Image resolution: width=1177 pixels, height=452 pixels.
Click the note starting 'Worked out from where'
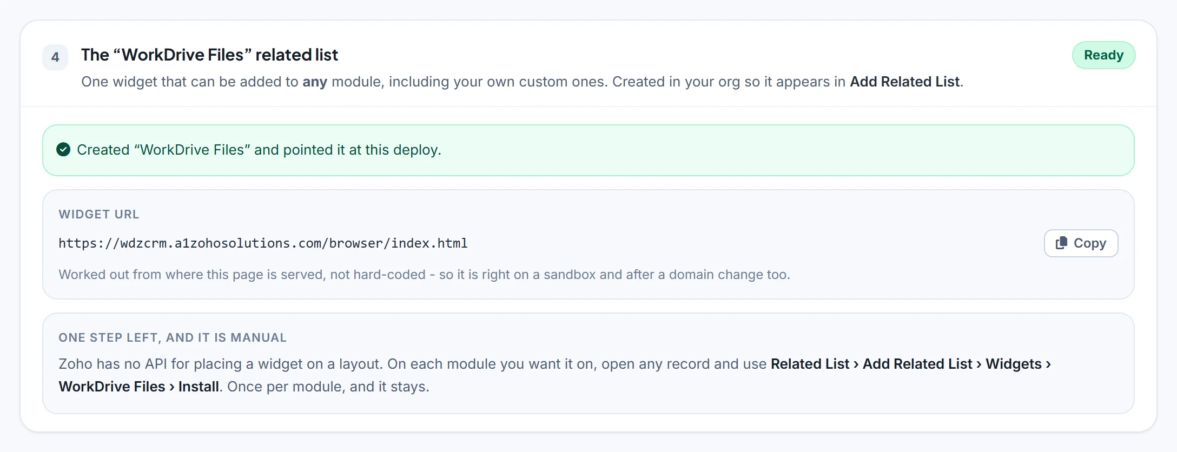tap(424, 275)
